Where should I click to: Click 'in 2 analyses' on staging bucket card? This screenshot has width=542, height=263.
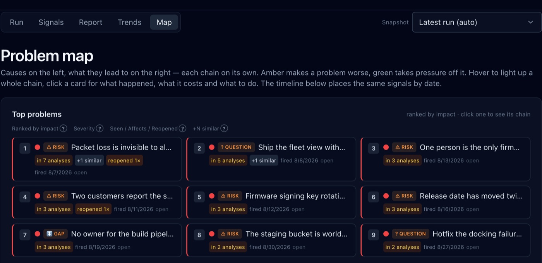click(228, 247)
